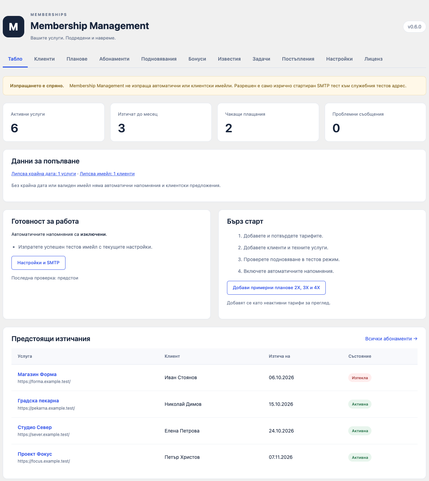Click the Активна badge for Студио Север
Screen dimensions: 429x481
pyautogui.click(x=360, y=431)
